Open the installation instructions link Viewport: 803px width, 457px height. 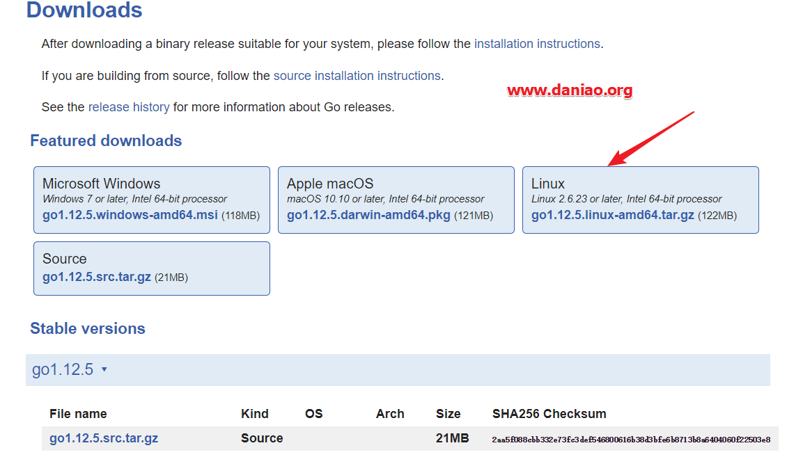537,44
